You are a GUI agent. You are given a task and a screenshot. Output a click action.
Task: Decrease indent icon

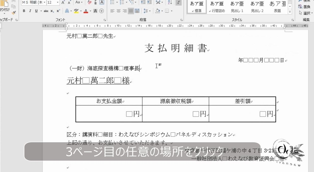coord(143,2)
